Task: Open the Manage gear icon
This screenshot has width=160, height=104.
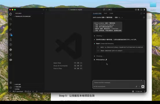Action: click(11, 88)
